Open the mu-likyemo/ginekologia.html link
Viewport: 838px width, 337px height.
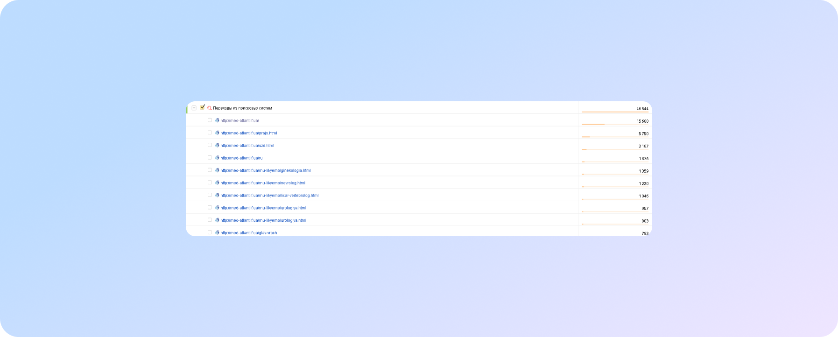(x=266, y=170)
